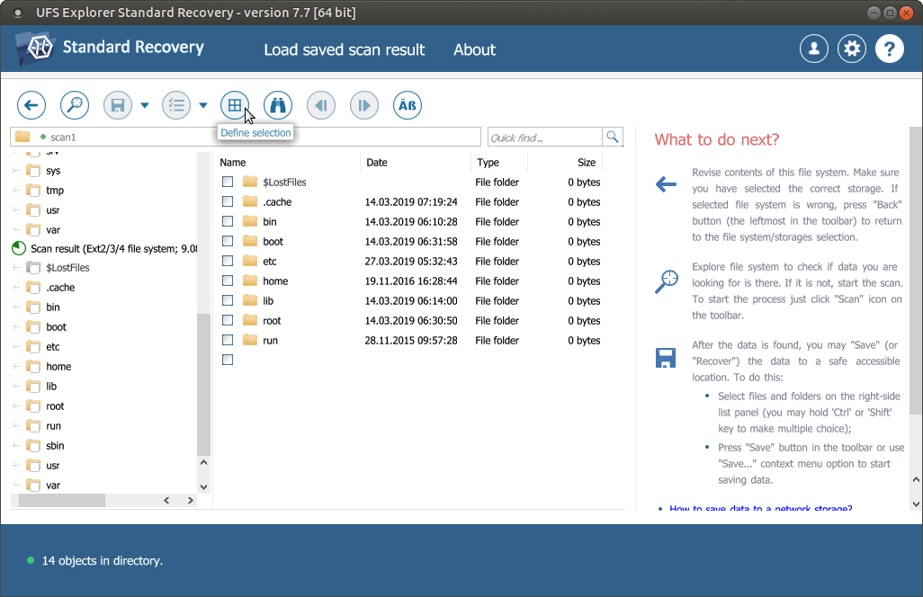Select the checkbox beside $LostFiles
Screen dimensions: 923x597
coord(228,183)
